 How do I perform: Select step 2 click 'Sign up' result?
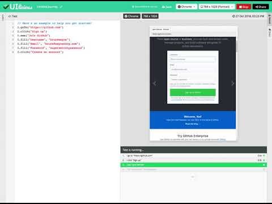(x=194, y=160)
